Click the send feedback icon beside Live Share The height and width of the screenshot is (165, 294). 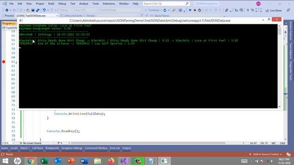coord(288,10)
